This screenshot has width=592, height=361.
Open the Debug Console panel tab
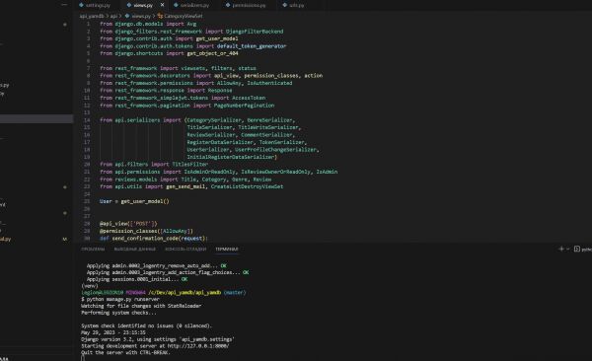pyautogui.click(x=185, y=249)
